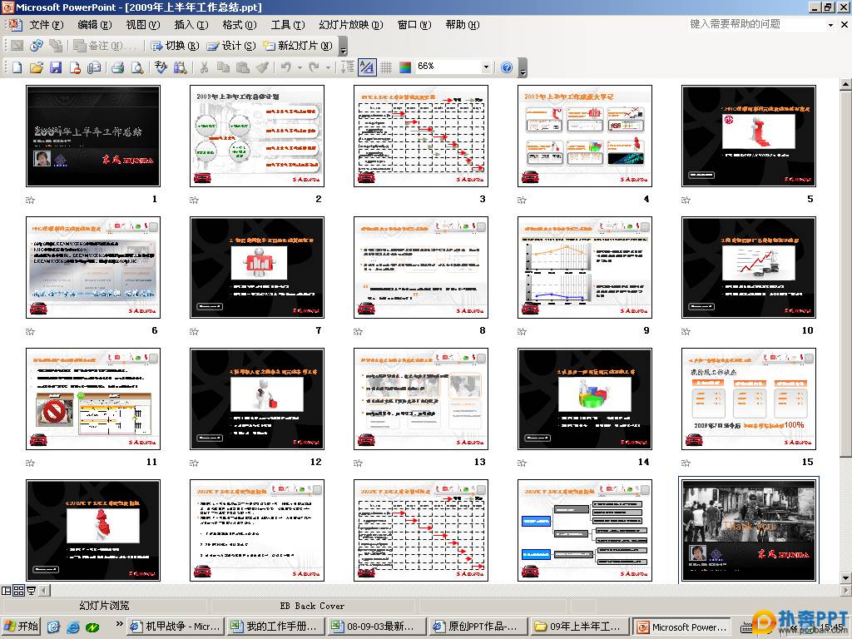Launch Internet Explorer from the quick launch bar
The image size is (852, 639).
73,627
